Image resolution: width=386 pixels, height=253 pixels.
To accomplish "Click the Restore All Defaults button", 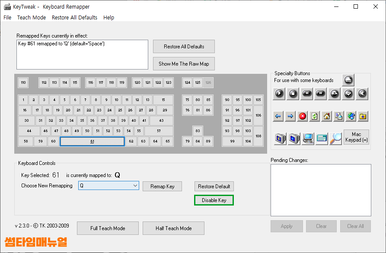I will (184, 47).
